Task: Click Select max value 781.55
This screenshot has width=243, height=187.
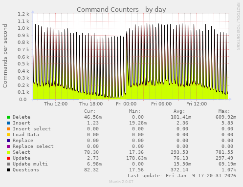Action: pos(224,152)
